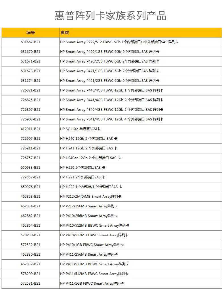The image size is (224, 296).
Task: Select the Smart Array P222/512 FBWC description
Action: pos(119,42)
